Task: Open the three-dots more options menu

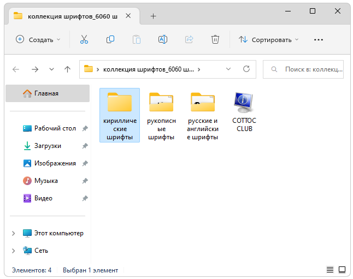Action: 319,40
